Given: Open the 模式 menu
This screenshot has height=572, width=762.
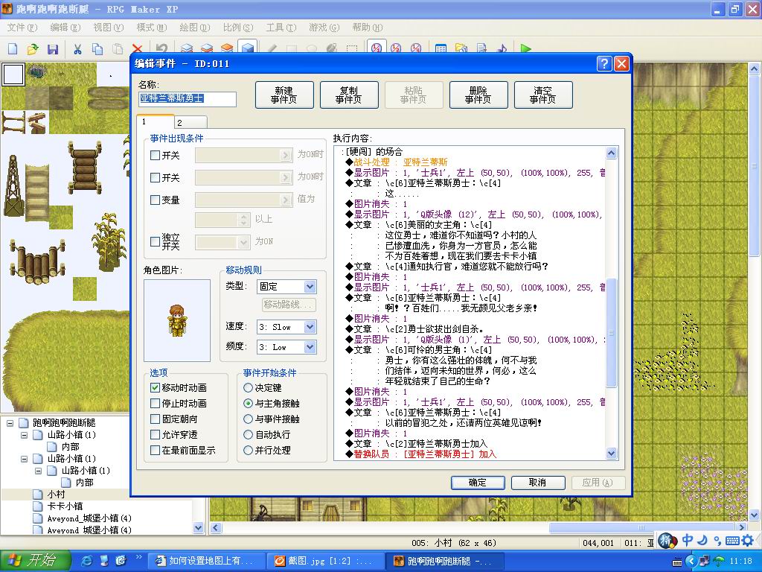Looking at the screenshot, I should click(151, 28).
